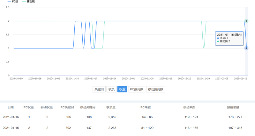Click the 收录量 column header

pyautogui.click(x=111, y=107)
